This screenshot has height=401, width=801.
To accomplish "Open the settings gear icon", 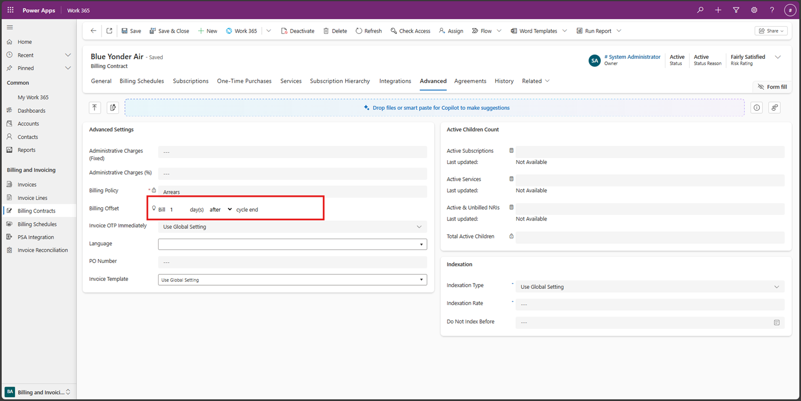I will (754, 10).
